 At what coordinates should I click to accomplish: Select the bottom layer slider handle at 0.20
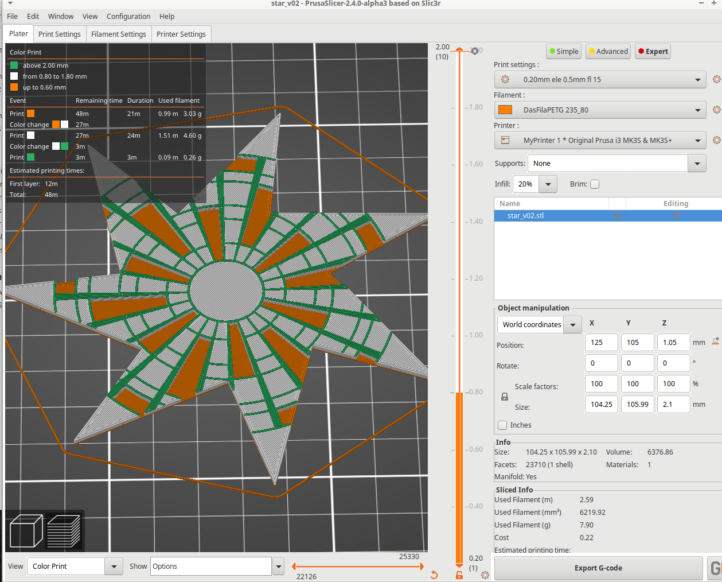(x=459, y=566)
